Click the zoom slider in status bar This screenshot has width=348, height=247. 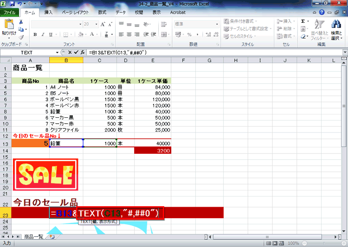tap(324, 243)
